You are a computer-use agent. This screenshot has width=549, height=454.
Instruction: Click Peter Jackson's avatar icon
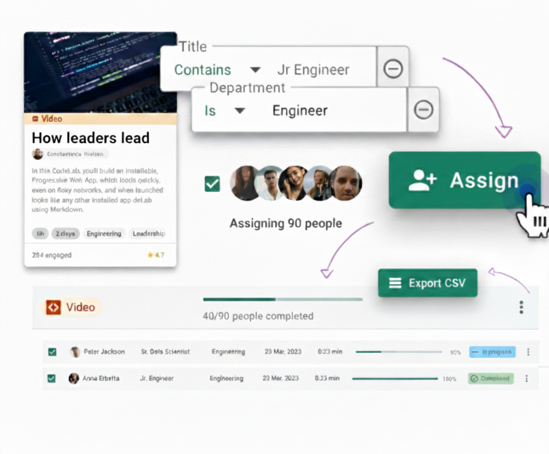click(x=75, y=352)
